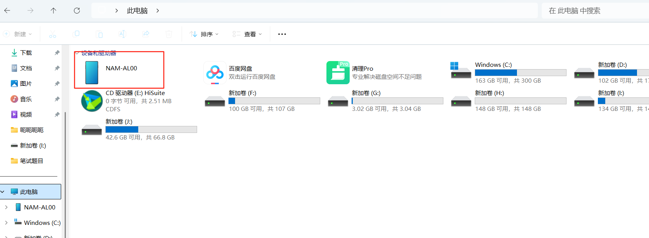Focus the 在 此电脑 中搜索 search box
Screen dimensions: 649x238
pos(595,11)
